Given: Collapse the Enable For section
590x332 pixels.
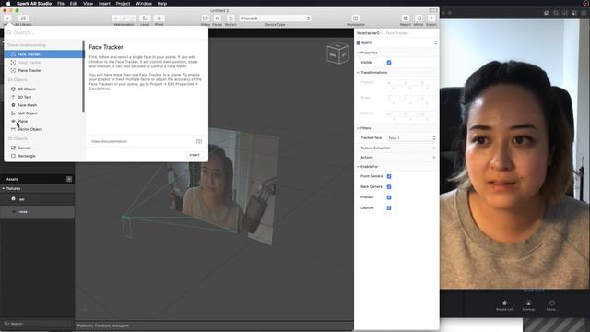Looking at the screenshot, I should (x=358, y=167).
